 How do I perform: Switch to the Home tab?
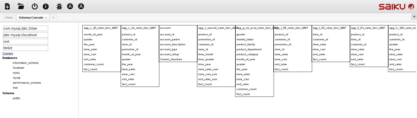point(9,18)
